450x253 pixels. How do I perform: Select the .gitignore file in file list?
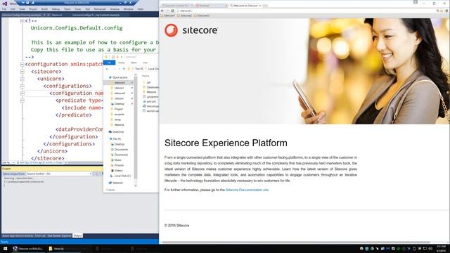click(x=150, y=97)
